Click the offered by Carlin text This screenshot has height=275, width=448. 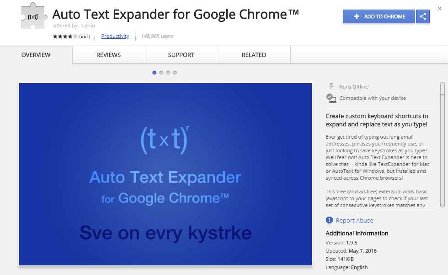(74, 26)
